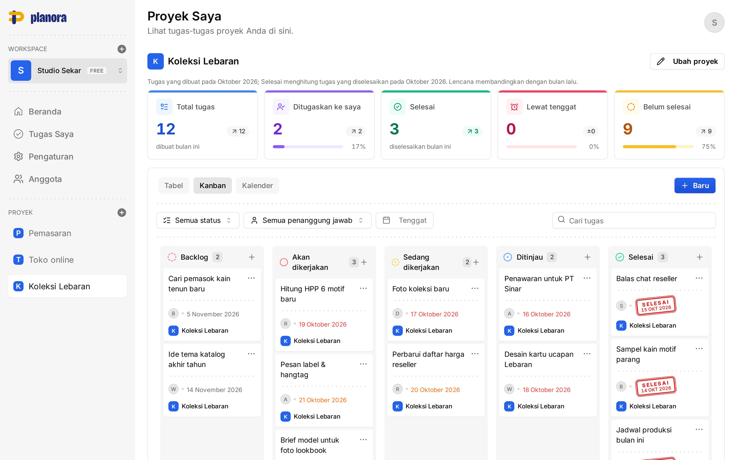Open the Semua status filter dropdown
737x460 pixels.
click(x=198, y=220)
